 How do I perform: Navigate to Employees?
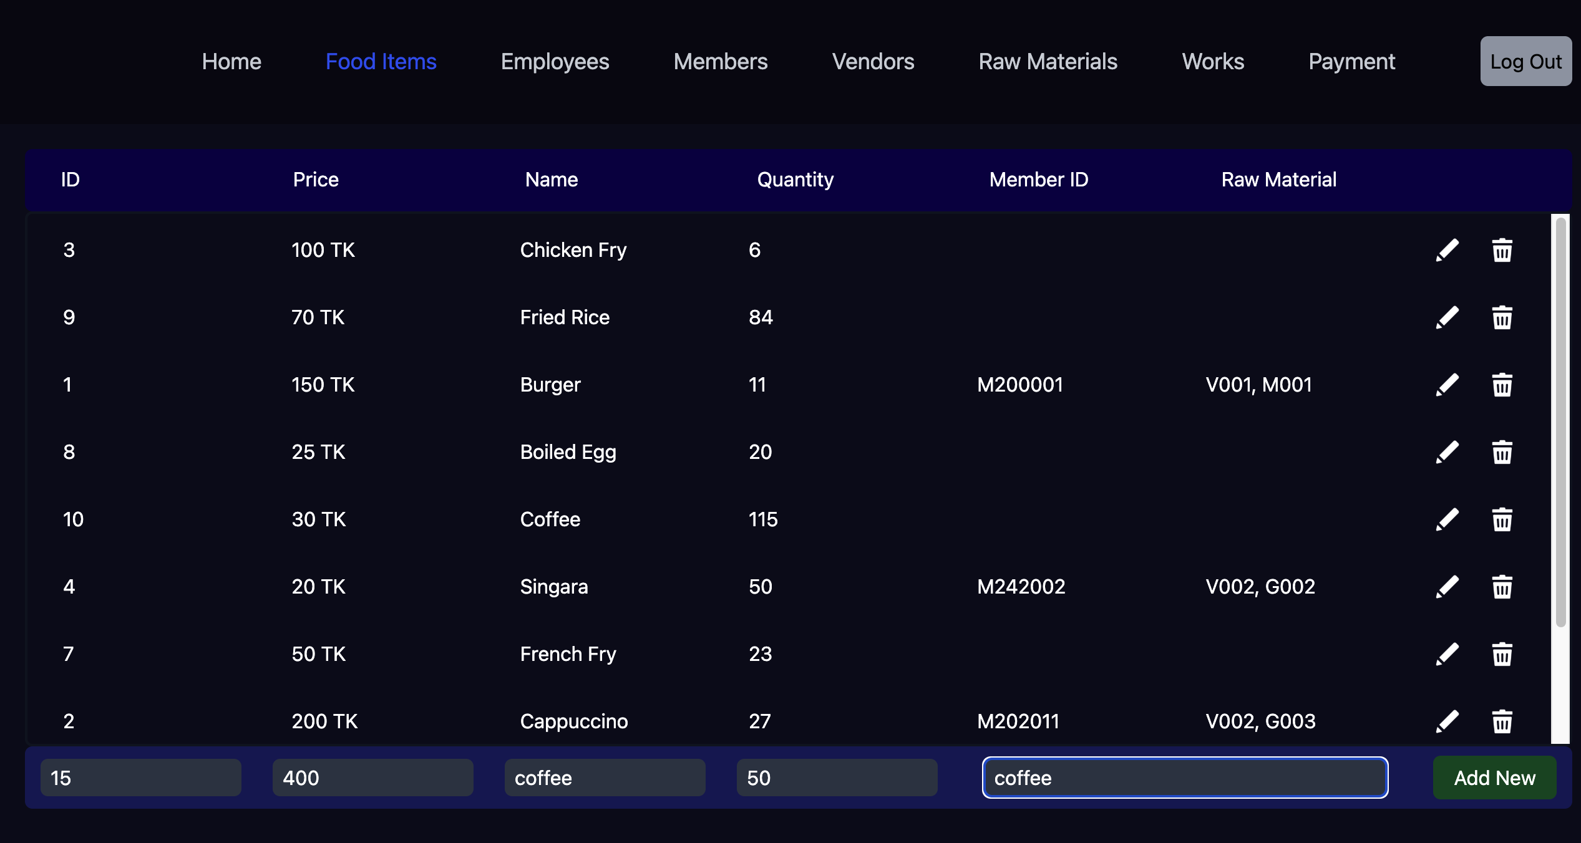[x=555, y=61]
